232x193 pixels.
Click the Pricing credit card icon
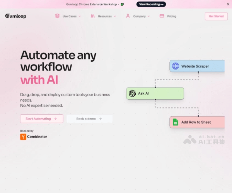(x=162, y=16)
